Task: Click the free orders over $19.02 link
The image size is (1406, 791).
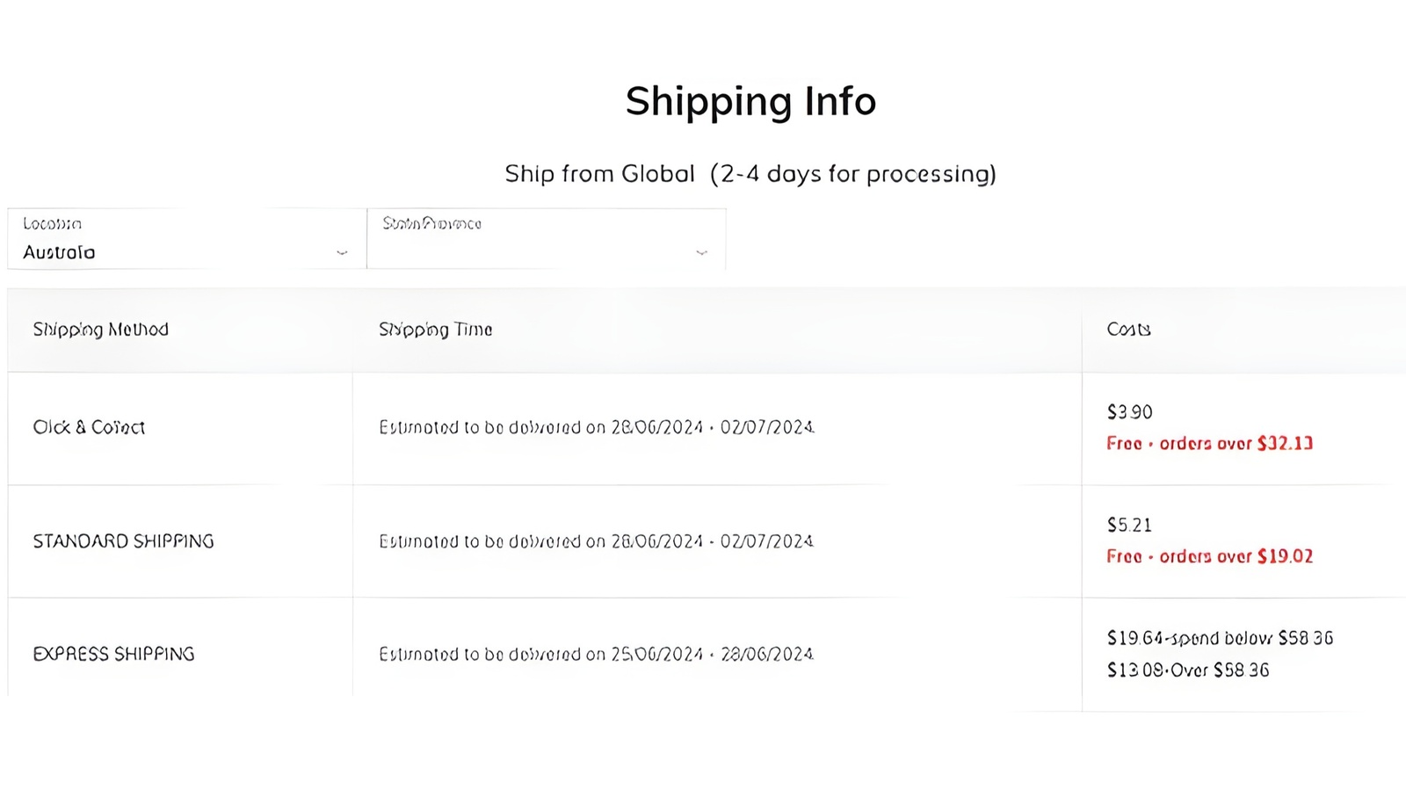Action: 1210,555
